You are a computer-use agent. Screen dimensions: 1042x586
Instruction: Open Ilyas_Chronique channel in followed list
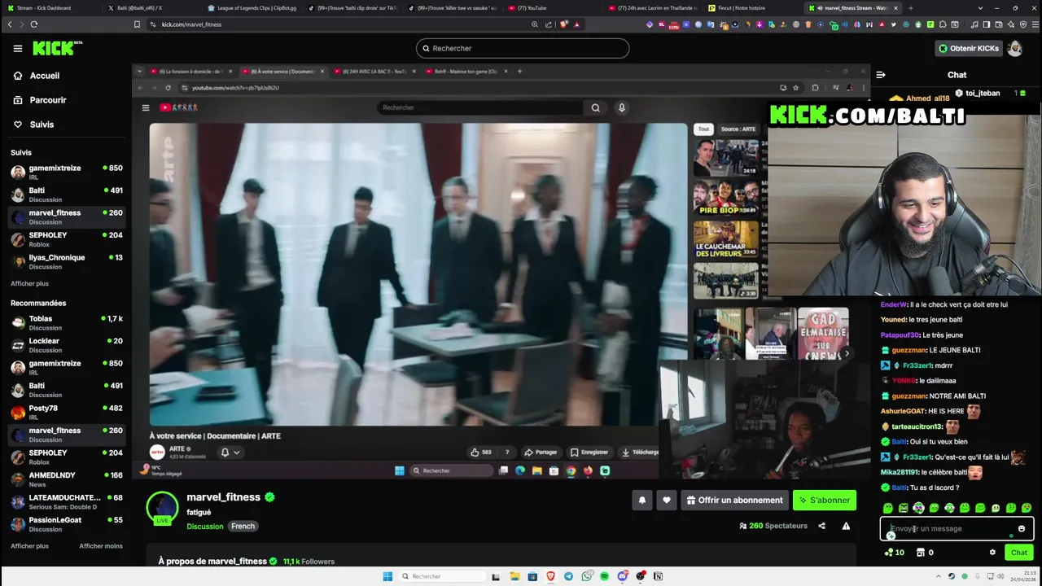tap(66, 261)
